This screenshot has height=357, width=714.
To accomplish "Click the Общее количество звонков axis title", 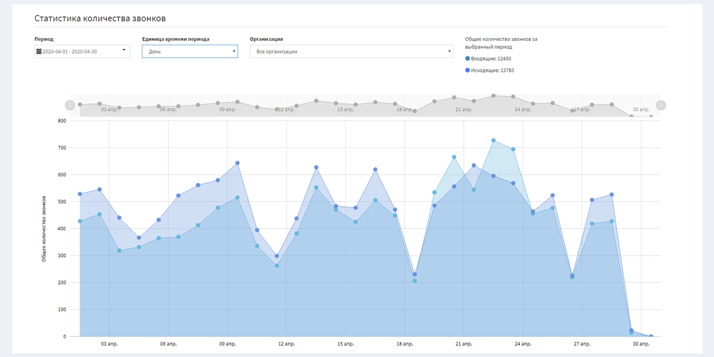I will click(44, 229).
